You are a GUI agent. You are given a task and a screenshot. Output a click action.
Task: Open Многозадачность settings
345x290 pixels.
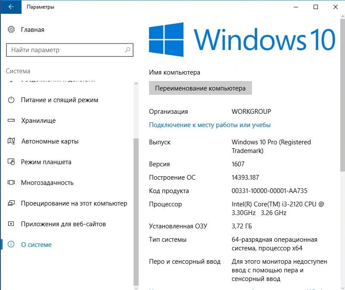click(47, 183)
